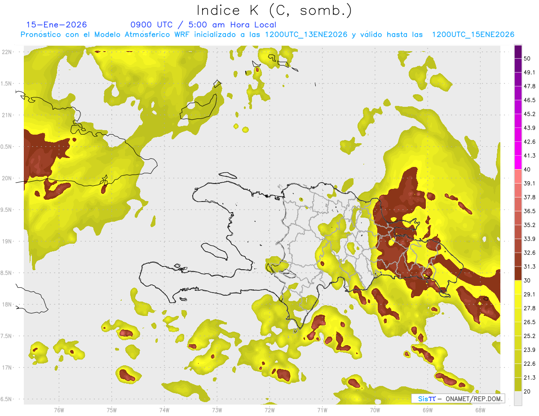The width and height of the screenshot is (539, 416).
Task: Click the "23.9" color bar label
Action: (530, 350)
